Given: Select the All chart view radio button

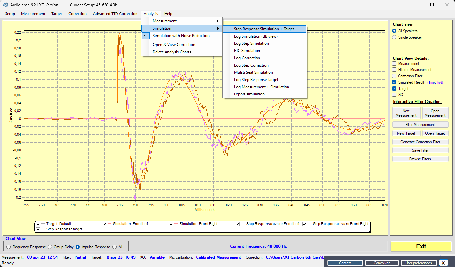Looking at the screenshot, I should tap(115, 247).
